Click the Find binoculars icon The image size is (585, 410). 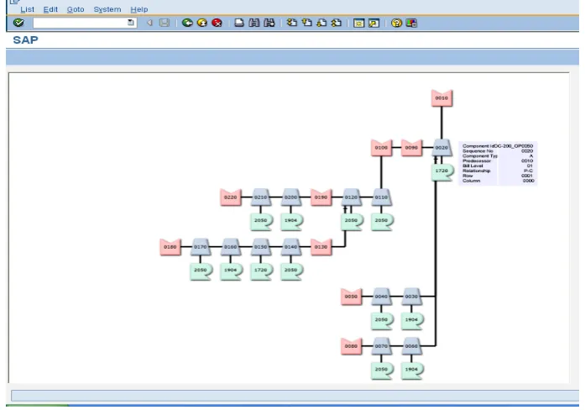(254, 23)
